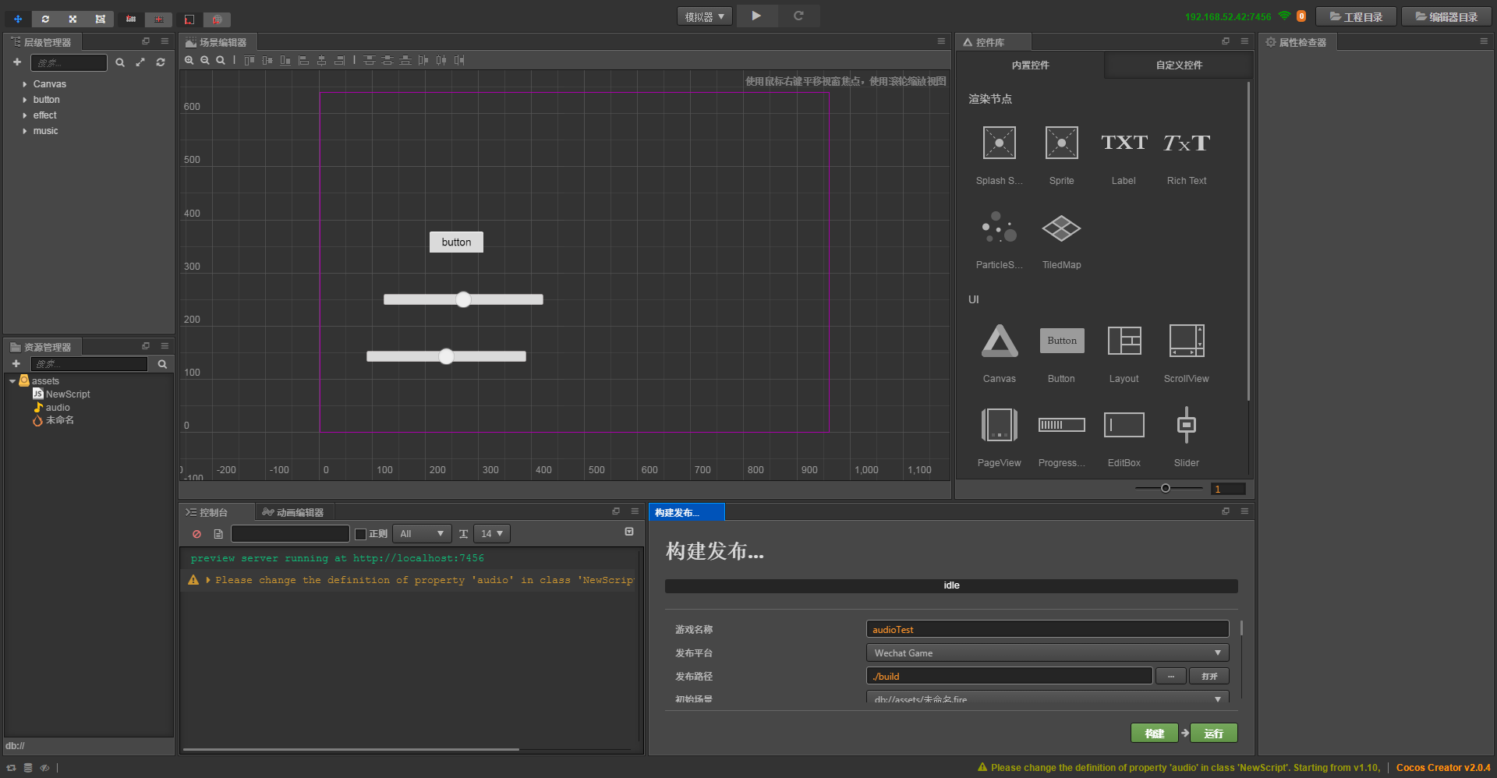Click the green build button

coord(1155,734)
